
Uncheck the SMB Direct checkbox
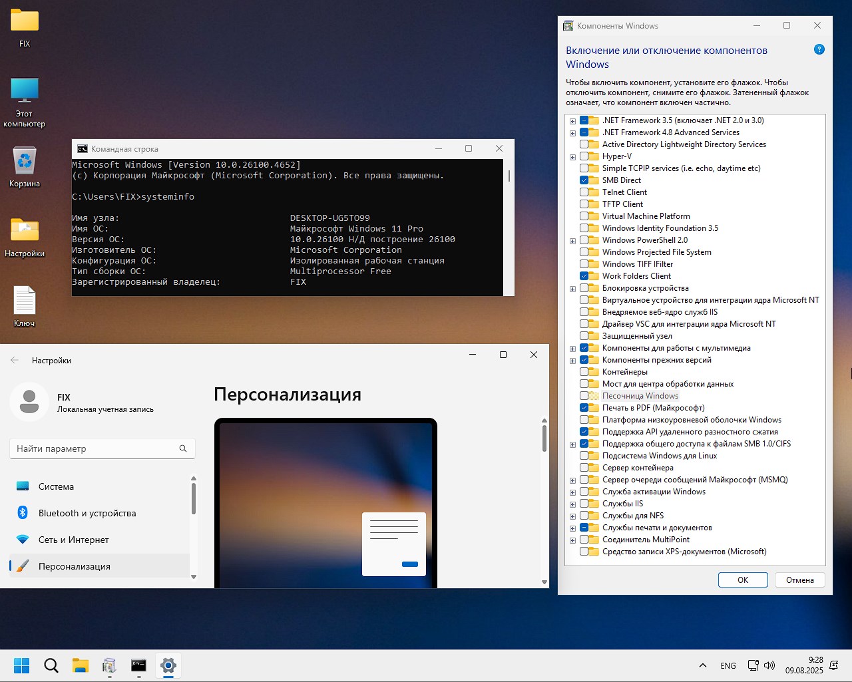coord(584,180)
